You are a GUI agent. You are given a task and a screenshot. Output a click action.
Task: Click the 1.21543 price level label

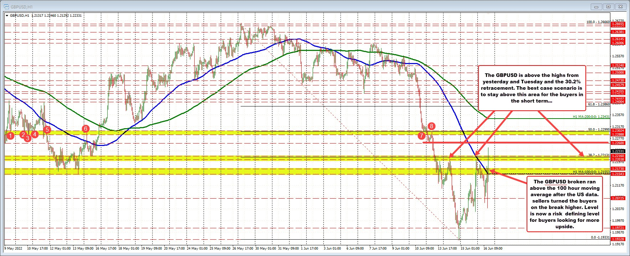618,174
